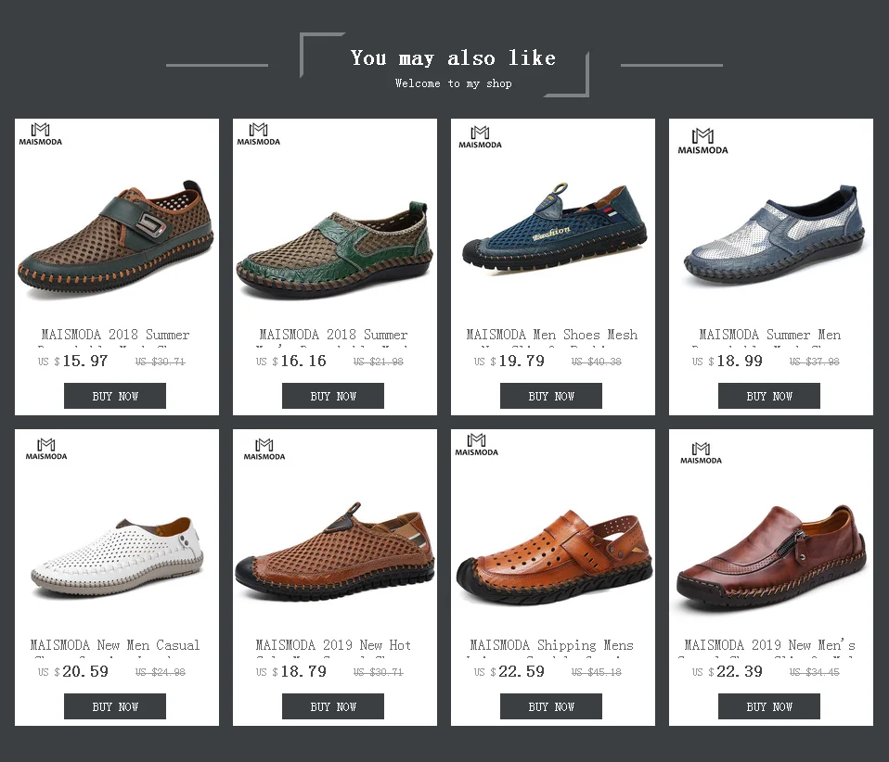Screen dimensions: 889x762
Task: Click BUY NOW for the $22.39 zipper loafer
Action: 768,706
